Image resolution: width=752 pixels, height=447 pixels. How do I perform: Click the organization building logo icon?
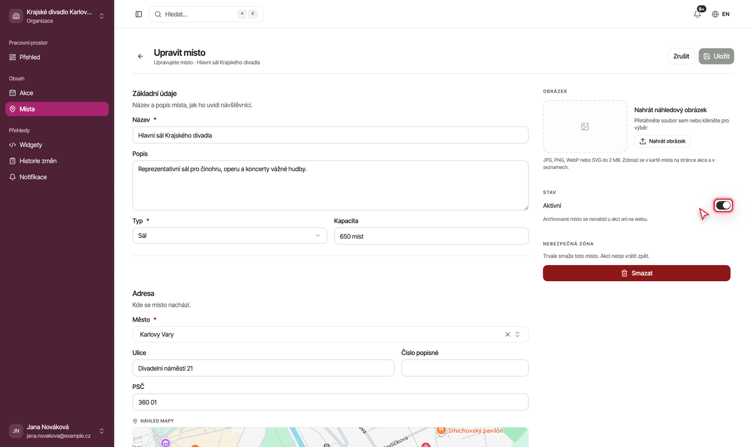point(16,16)
